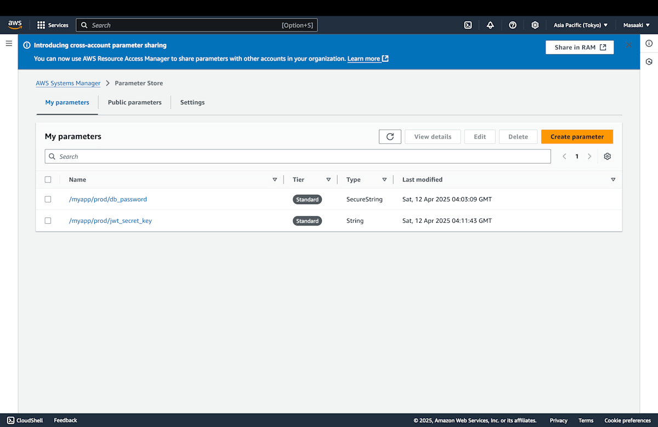Click the info icon in blue banner

coord(26,45)
